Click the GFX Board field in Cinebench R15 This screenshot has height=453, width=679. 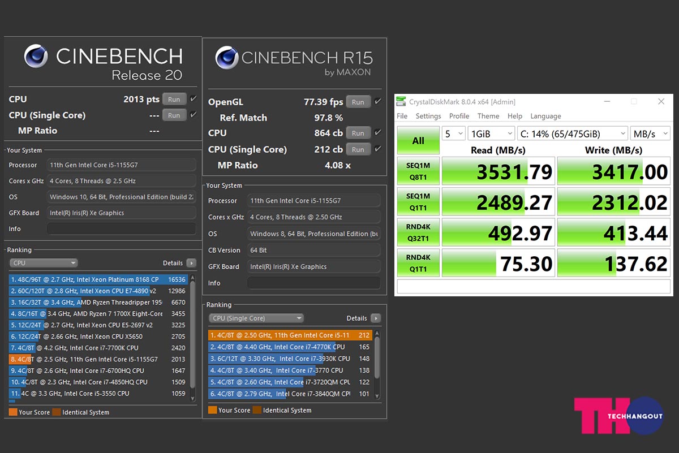(313, 266)
